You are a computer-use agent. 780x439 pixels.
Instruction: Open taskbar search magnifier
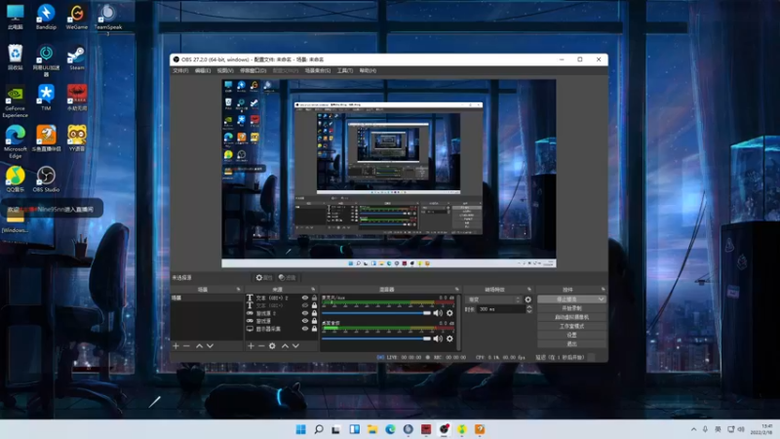(319, 429)
